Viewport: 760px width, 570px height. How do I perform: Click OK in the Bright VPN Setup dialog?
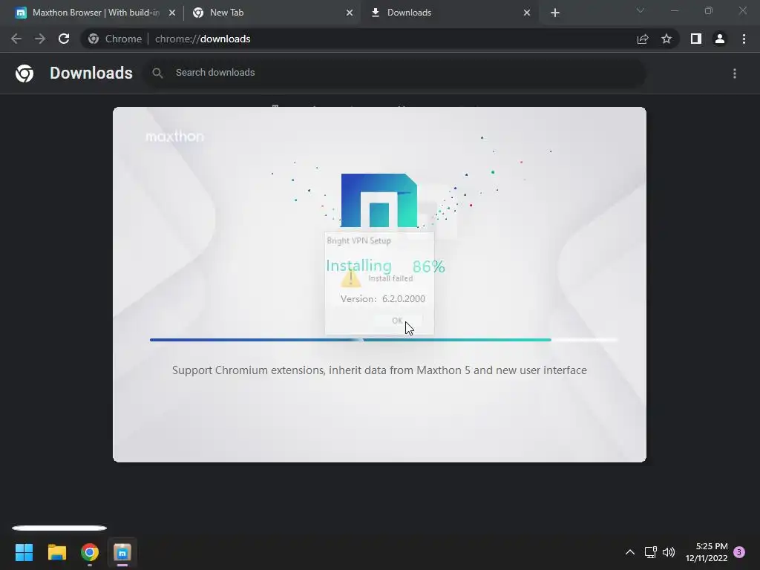click(x=398, y=321)
